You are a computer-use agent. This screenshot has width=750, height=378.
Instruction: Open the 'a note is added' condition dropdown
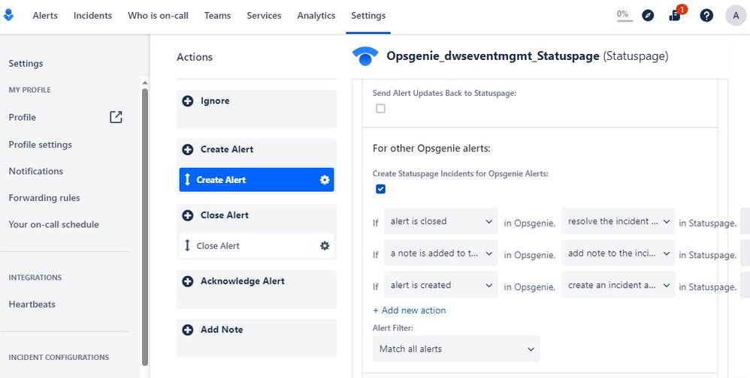coord(440,253)
